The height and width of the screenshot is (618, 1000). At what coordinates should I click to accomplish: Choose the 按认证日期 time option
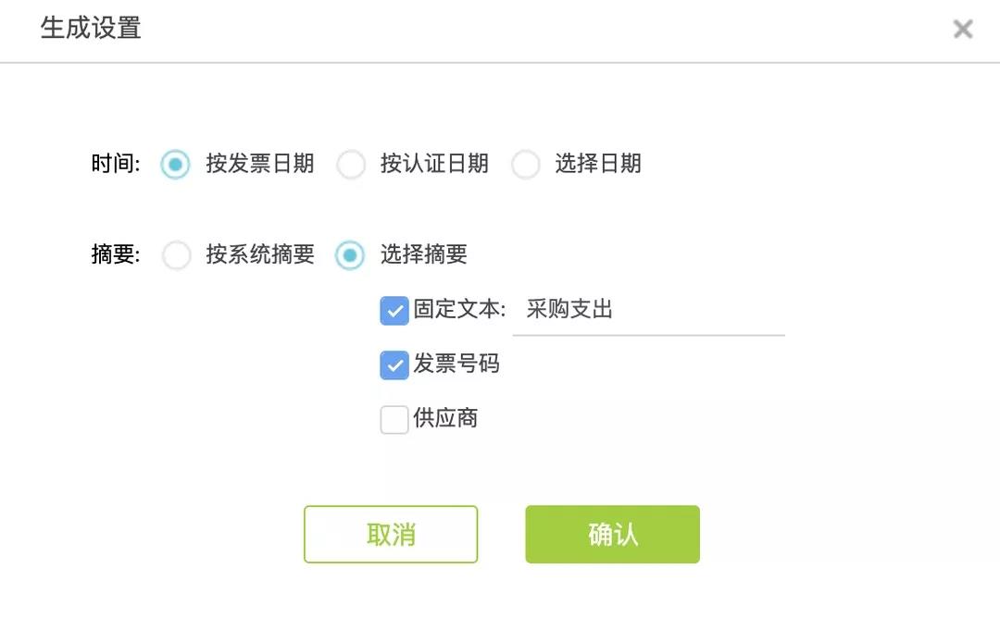click(x=351, y=165)
